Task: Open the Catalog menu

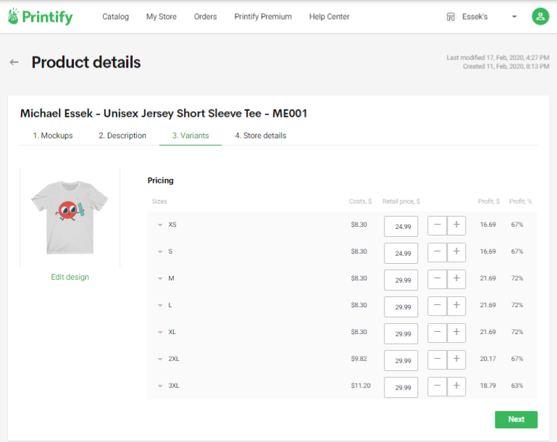Action: [115, 17]
